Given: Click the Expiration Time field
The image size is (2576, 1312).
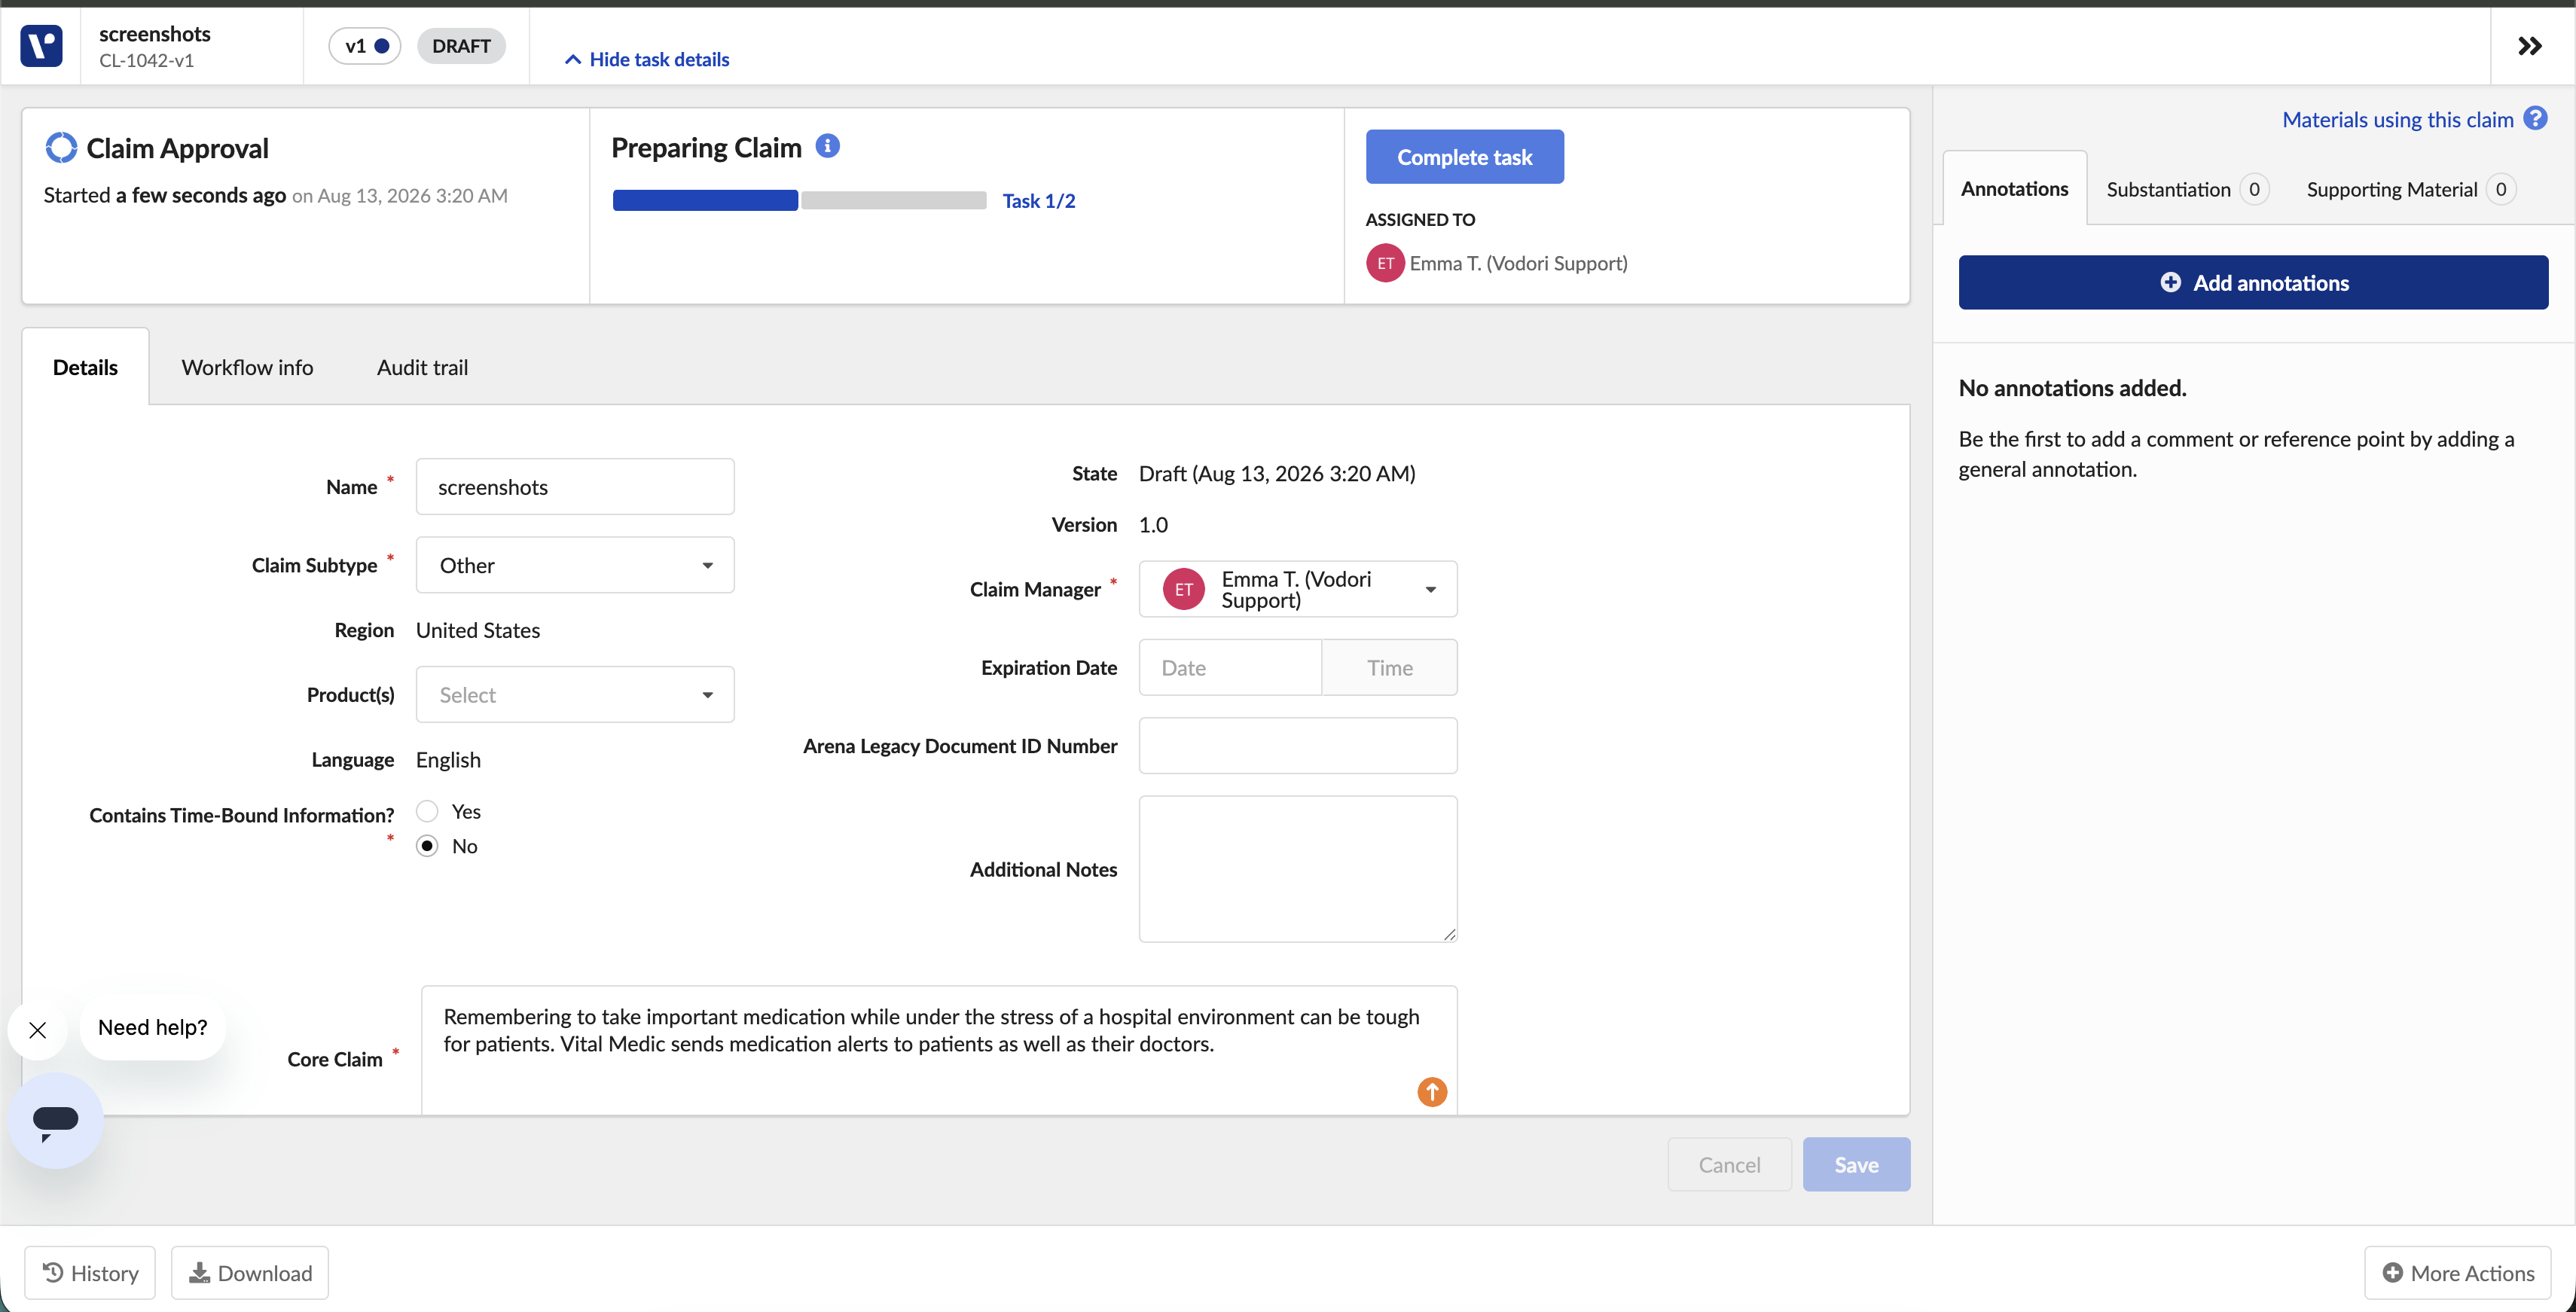Looking at the screenshot, I should [x=1389, y=668].
